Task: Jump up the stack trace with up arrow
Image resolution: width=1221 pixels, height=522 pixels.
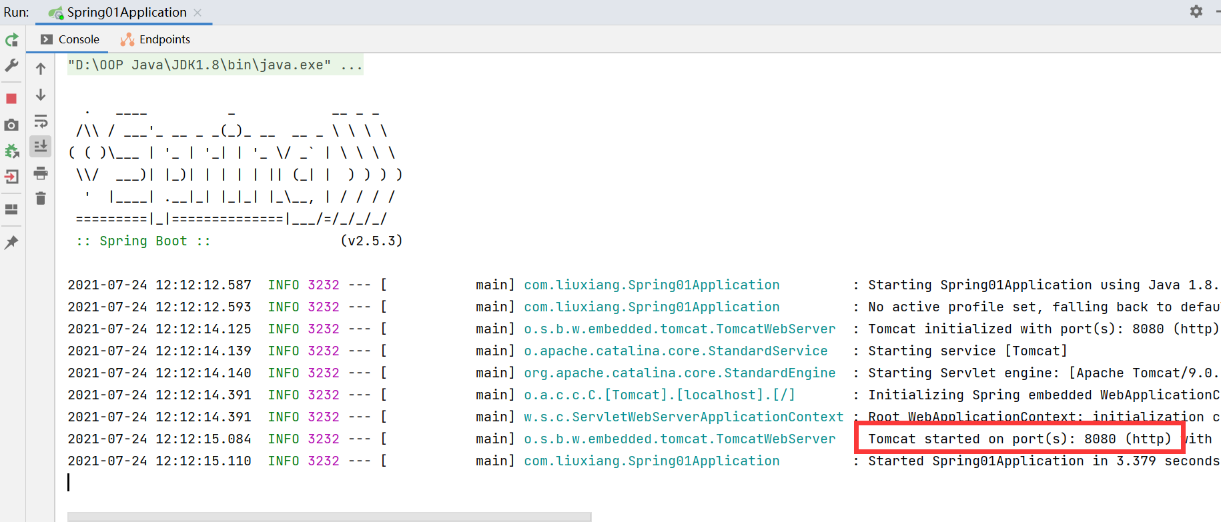Action: click(41, 69)
